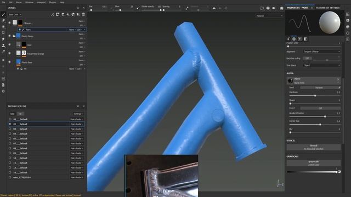The image size is (351, 197).
Task: Open Material display mode dropdown in viewport
Action: coord(269,16)
